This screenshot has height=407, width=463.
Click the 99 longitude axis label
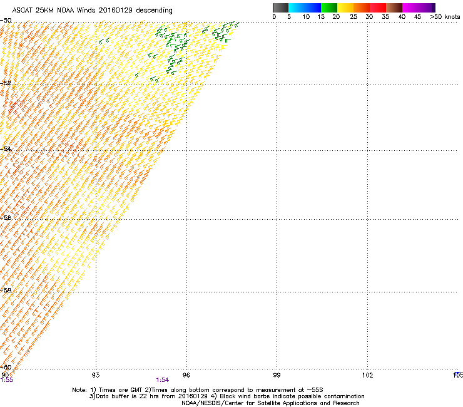(277, 375)
